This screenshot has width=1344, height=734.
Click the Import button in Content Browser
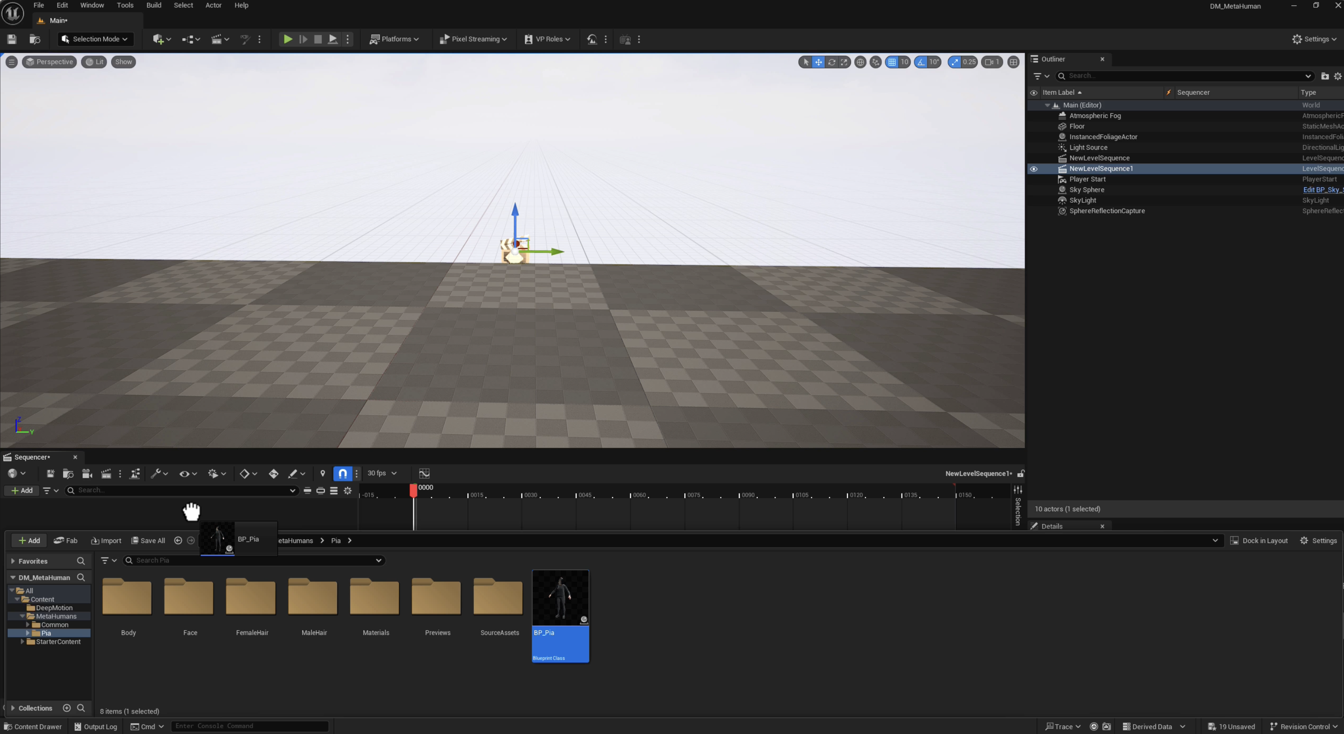[106, 540]
